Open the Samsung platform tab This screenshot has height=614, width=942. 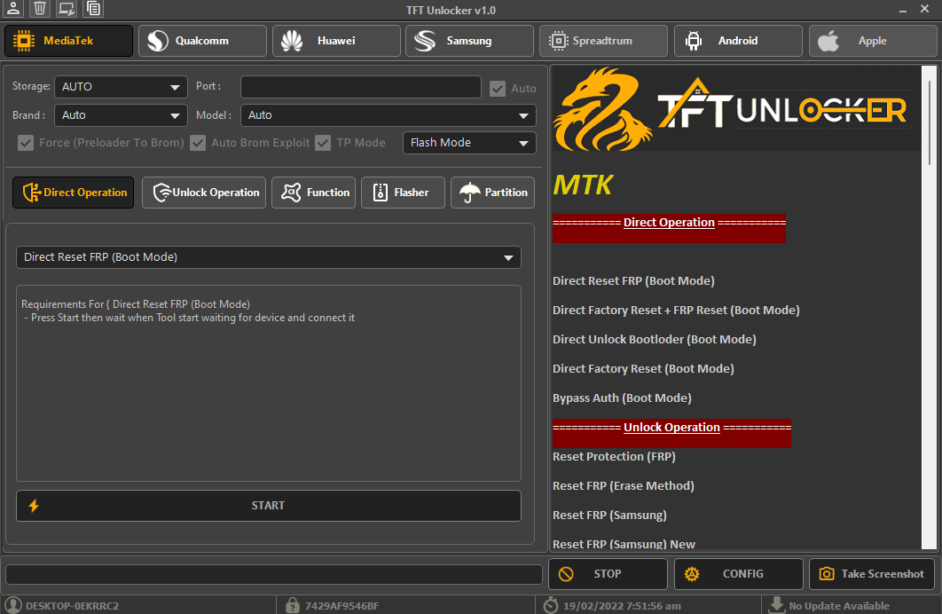point(469,41)
